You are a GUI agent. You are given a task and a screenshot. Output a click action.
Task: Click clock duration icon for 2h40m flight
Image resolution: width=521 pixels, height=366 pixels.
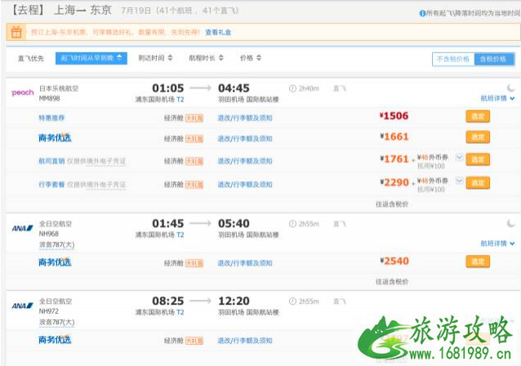click(x=292, y=88)
